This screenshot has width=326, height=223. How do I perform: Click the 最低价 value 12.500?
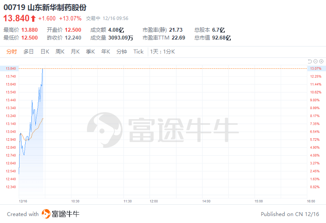point(30,38)
